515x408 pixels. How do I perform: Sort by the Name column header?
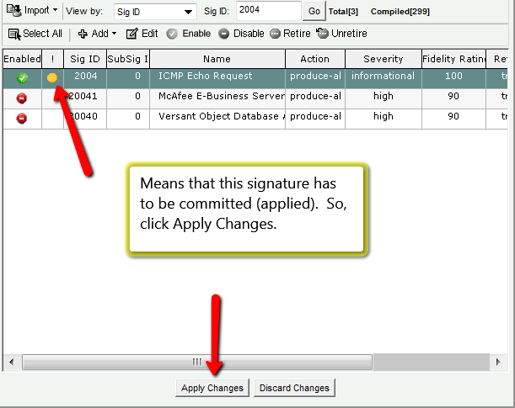click(217, 59)
